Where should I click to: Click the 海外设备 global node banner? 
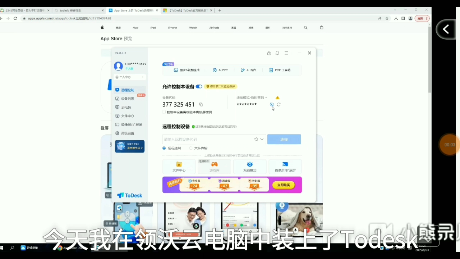click(x=130, y=146)
